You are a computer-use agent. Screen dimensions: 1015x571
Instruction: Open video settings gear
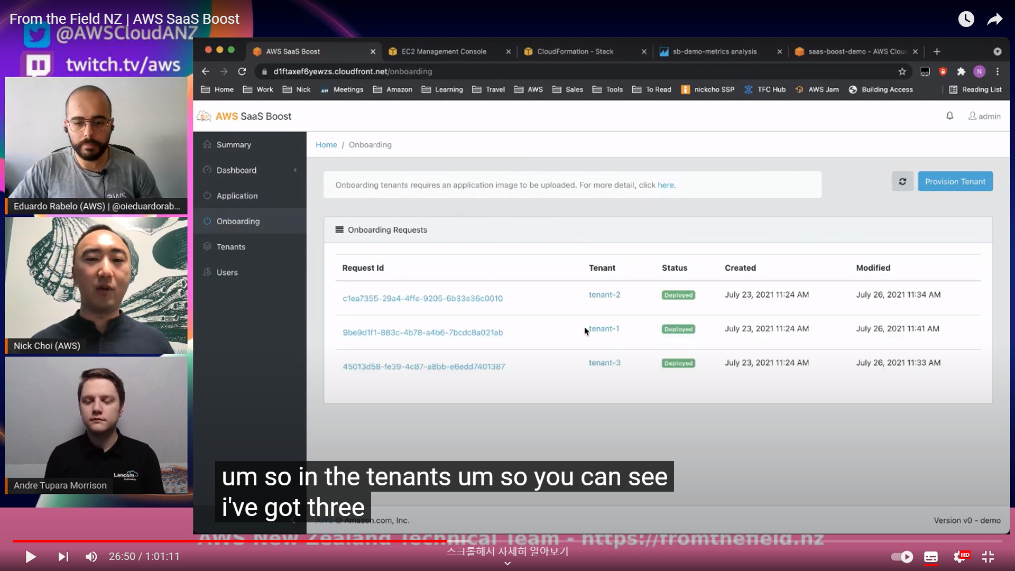pyautogui.click(x=959, y=556)
